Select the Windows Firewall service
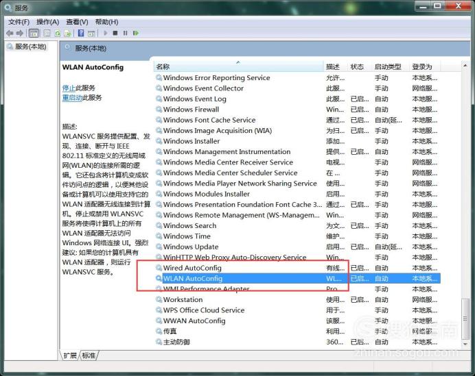 pyautogui.click(x=297, y=110)
